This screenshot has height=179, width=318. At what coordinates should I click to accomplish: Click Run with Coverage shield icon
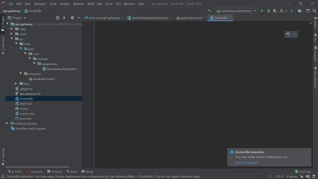(x=275, y=11)
